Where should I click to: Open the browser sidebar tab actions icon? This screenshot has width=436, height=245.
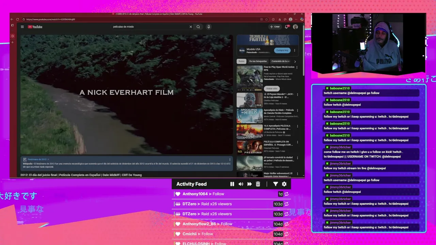[12, 25]
